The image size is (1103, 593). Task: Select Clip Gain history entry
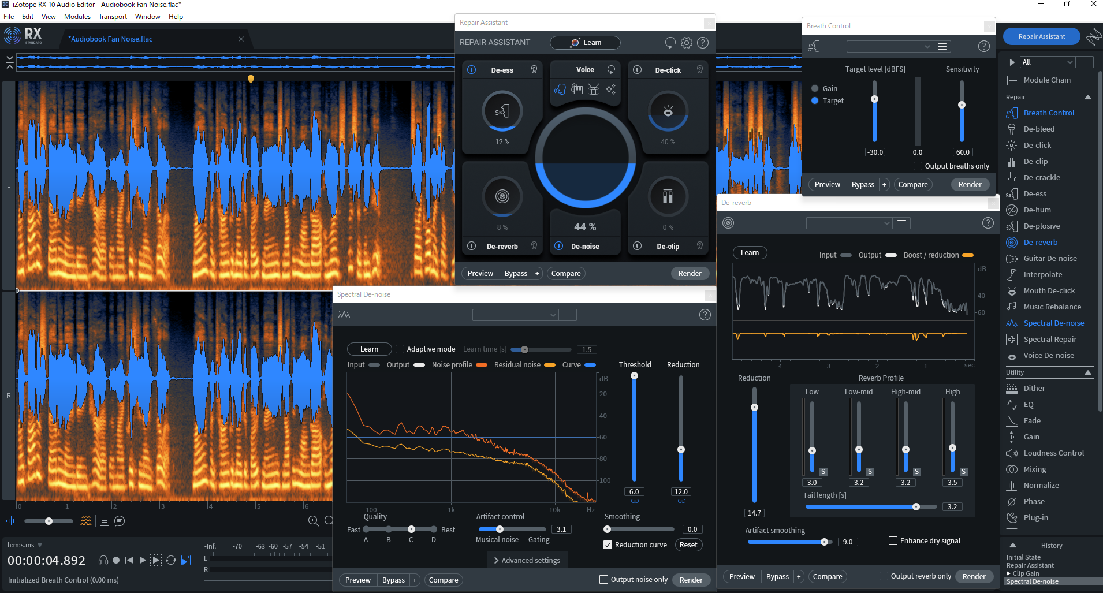coord(1026,573)
